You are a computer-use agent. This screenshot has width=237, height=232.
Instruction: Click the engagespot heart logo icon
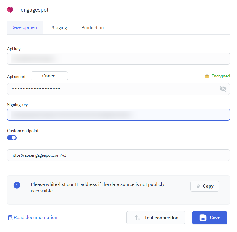10,10
